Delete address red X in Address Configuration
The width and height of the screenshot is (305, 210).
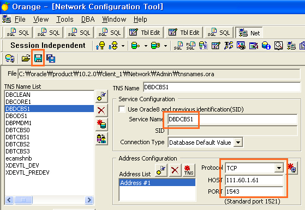175,170
